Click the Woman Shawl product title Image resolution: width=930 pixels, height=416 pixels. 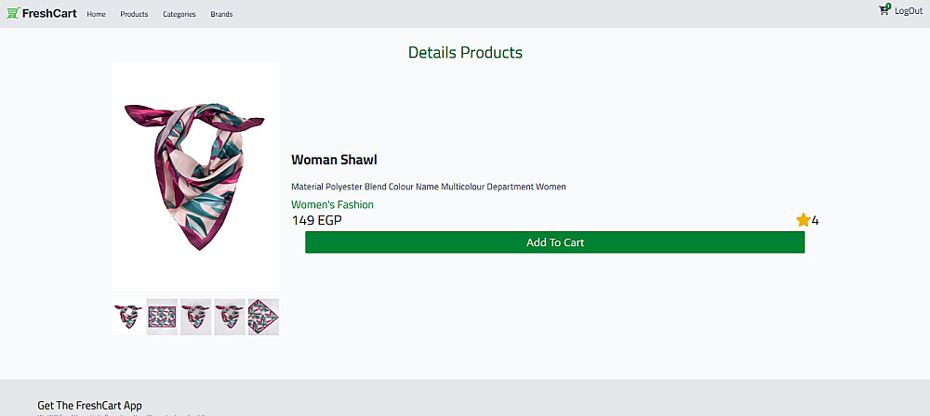[x=334, y=160]
